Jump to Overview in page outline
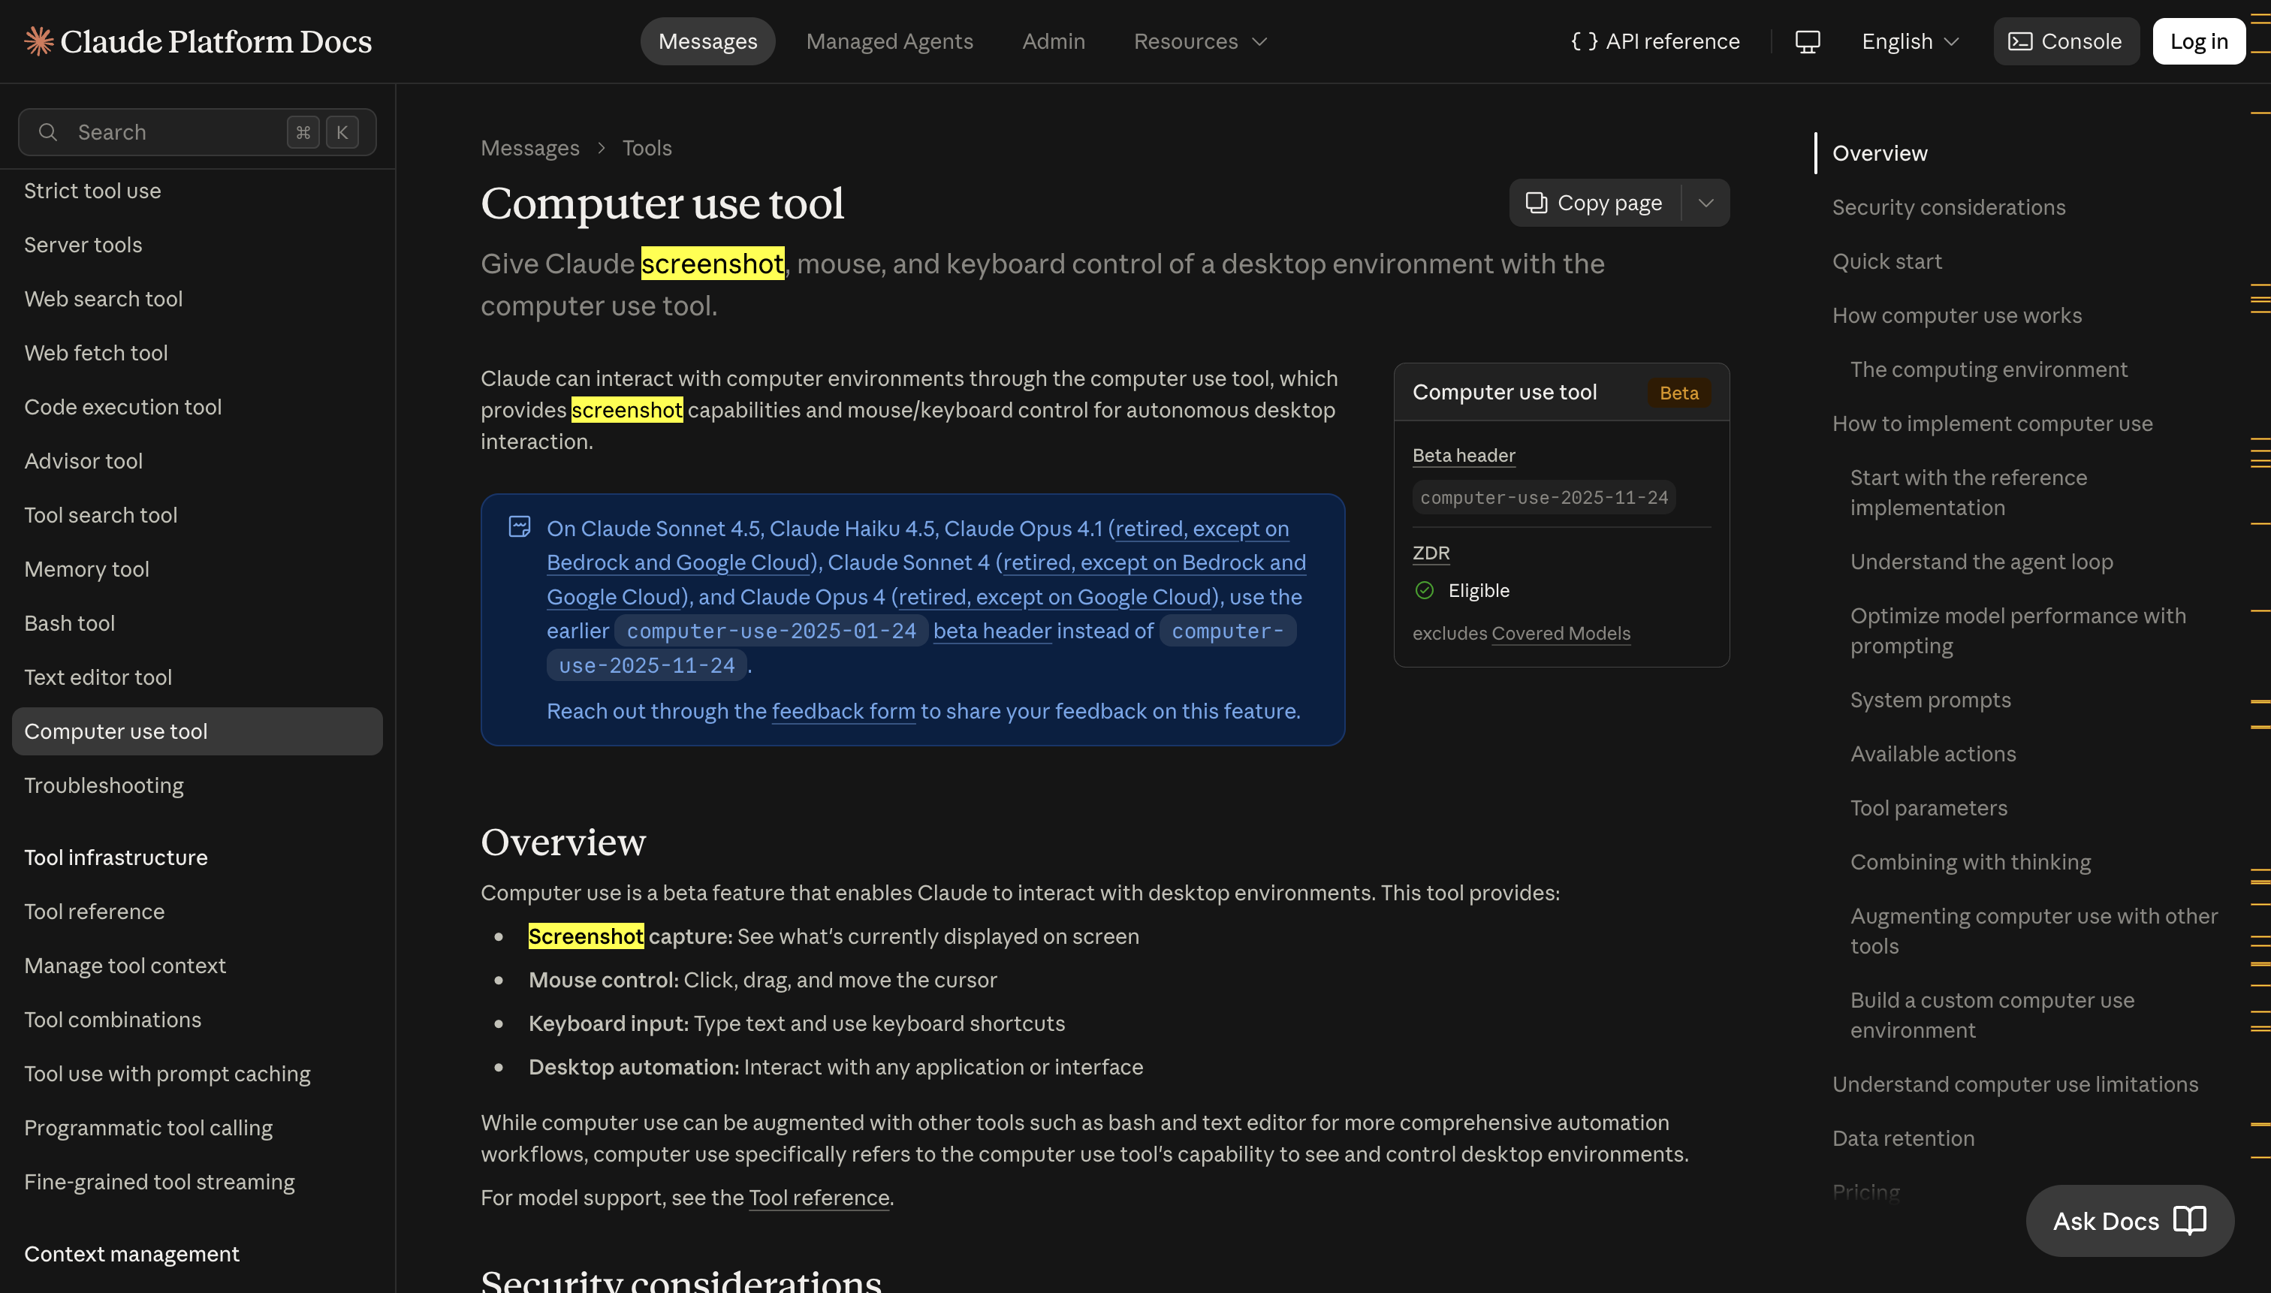Screen dimensions: 2271x1293 coord(1879,154)
